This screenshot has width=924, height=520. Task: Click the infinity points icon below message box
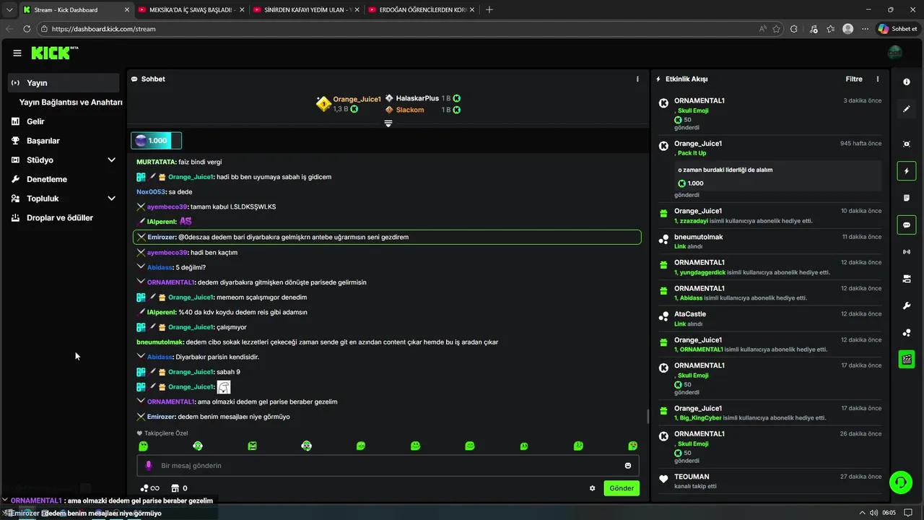click(149, 488)
